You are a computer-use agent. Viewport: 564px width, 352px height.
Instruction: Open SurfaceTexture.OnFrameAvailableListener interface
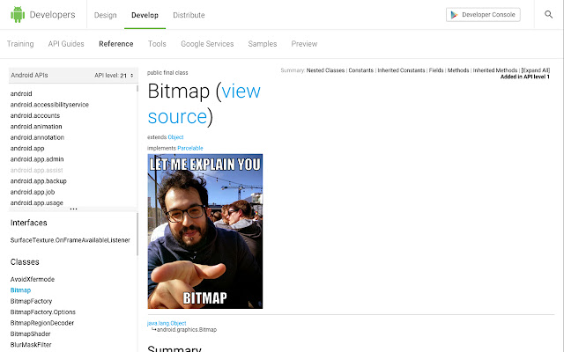point(70,240)
